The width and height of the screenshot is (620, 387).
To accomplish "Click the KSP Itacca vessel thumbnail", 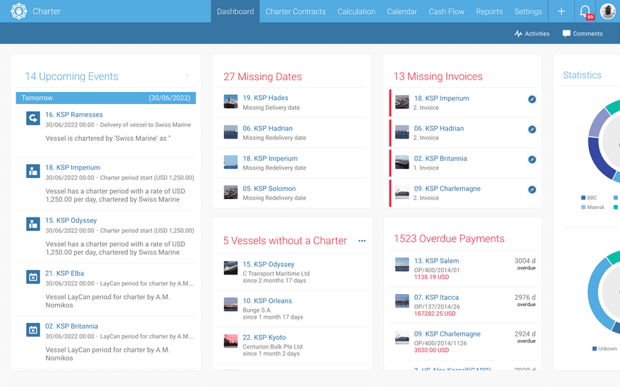I will click(x=402, y=301).
